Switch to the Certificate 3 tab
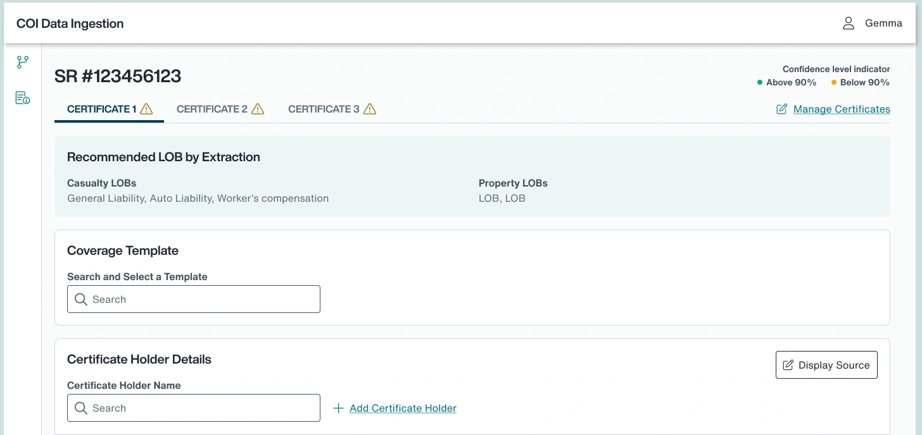The image size is (922, 435). click(332, 109)
